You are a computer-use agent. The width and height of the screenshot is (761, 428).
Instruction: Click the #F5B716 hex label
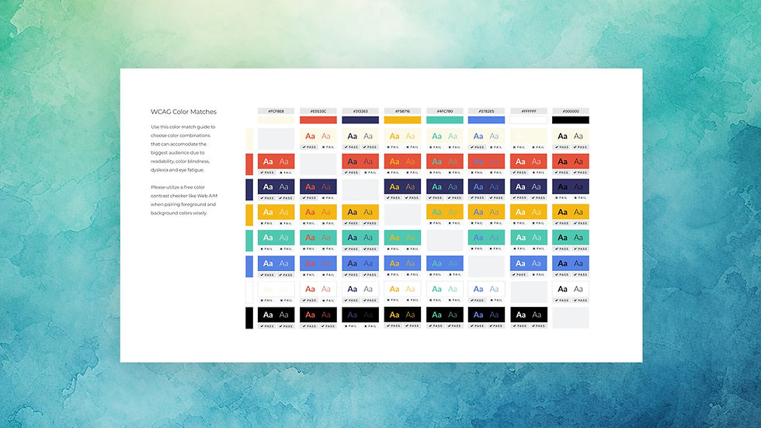pyautogui.click(x=402, y=111)
